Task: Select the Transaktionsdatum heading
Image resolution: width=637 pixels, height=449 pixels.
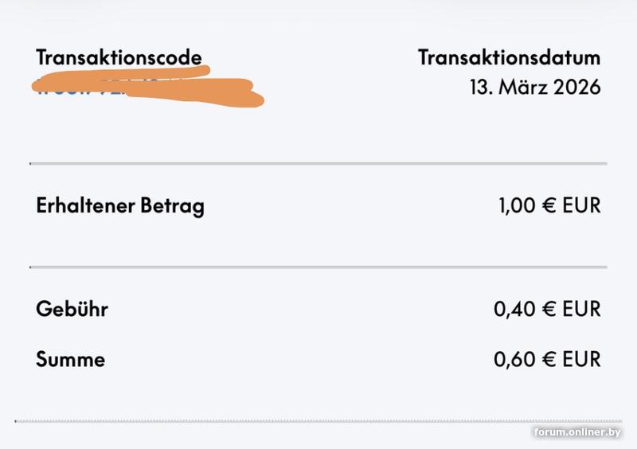Action: [509, 57]
